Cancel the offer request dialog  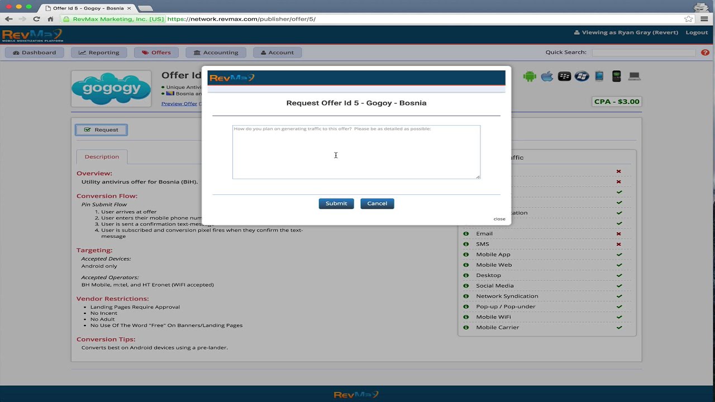(377, 203)
